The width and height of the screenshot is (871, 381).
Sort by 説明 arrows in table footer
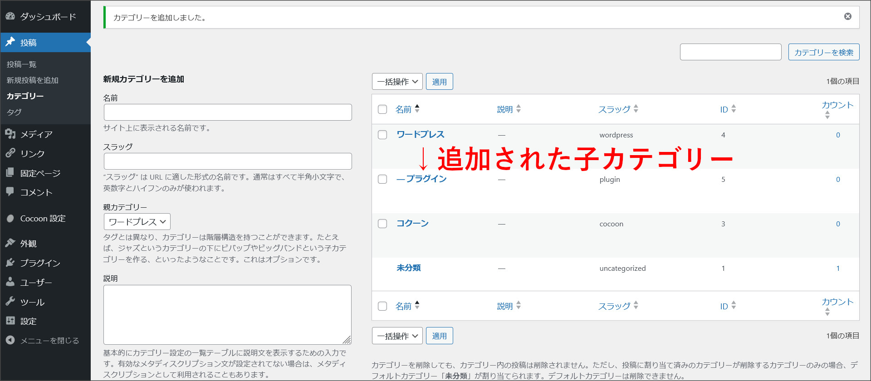coord(519,306)
